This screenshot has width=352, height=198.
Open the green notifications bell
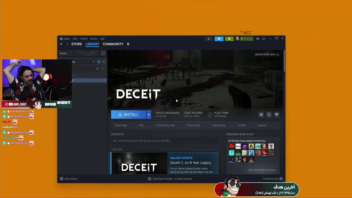coord(229,39)
